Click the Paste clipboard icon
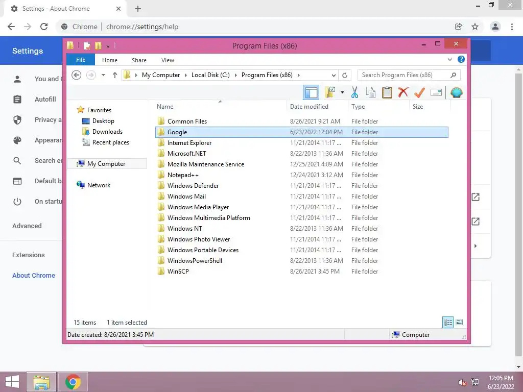523x392 pixels. (x=387, y=92)
